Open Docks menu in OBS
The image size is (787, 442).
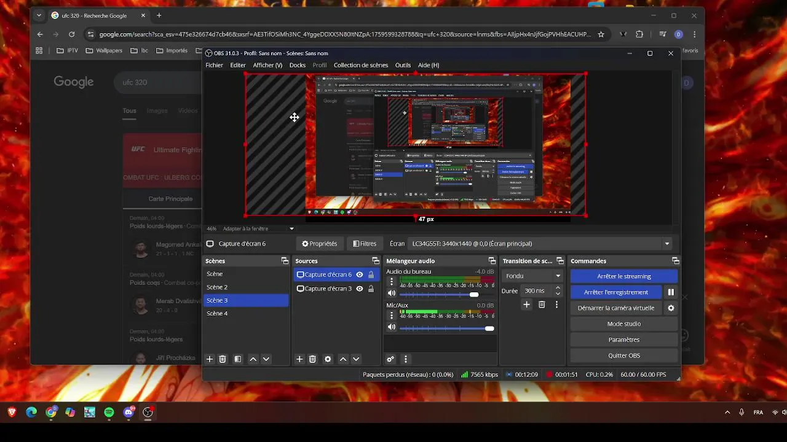click(298, 65)
